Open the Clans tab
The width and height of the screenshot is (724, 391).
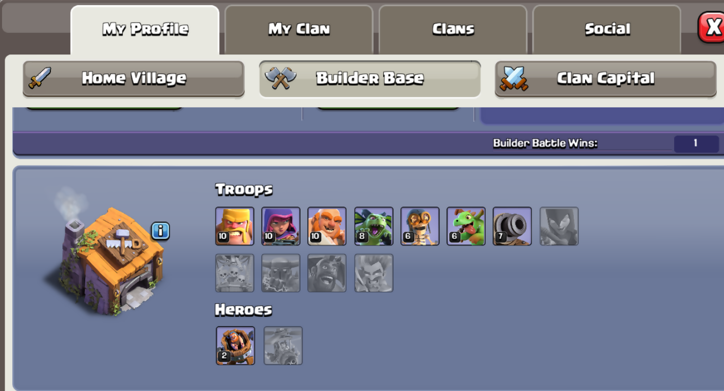[x=453, y=29]
